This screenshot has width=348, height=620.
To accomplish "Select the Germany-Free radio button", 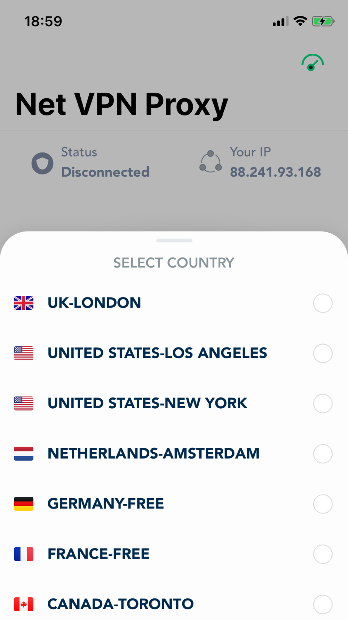I will pos(323,504).
